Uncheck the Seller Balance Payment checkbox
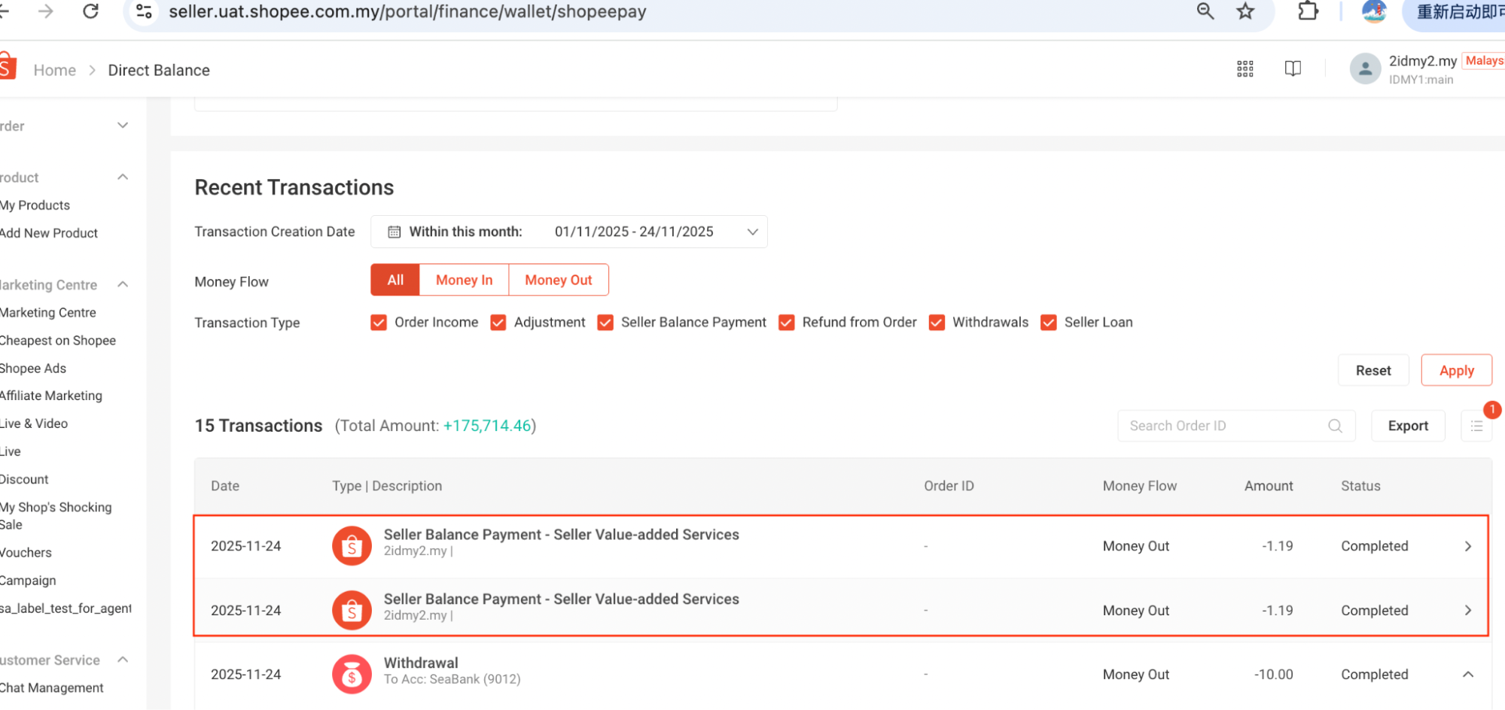This screenshot has height=710, width=1505. (605, 323)
